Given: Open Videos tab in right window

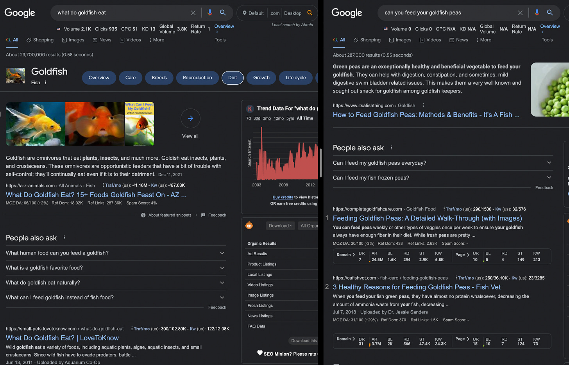Looking at the screenshot, I should 430,40.
